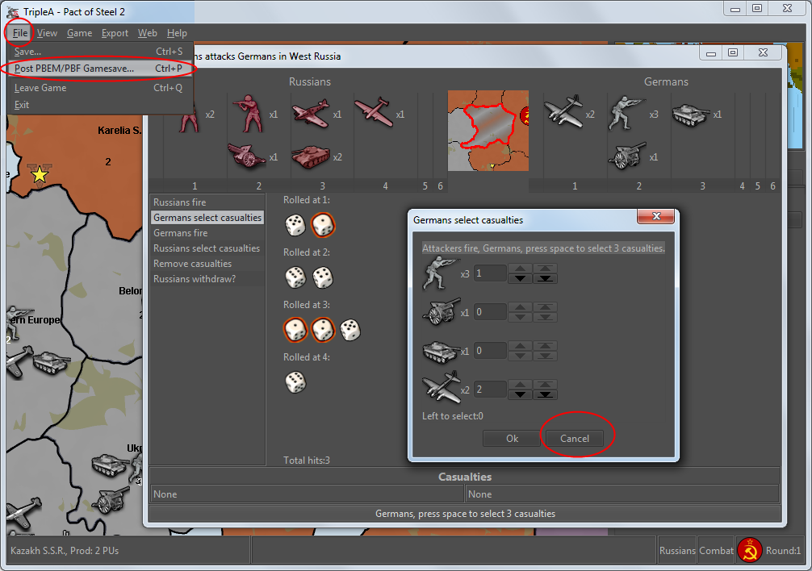This screenshot has height=571, width=812.
Task: Decrease German bomber casualties by one
Action: pos(519,394)
